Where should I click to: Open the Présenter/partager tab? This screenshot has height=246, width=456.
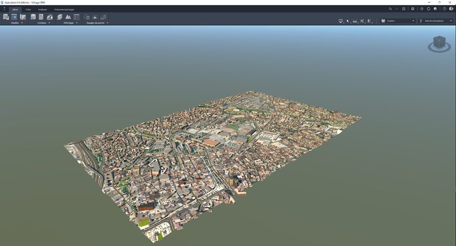[64, 9]
